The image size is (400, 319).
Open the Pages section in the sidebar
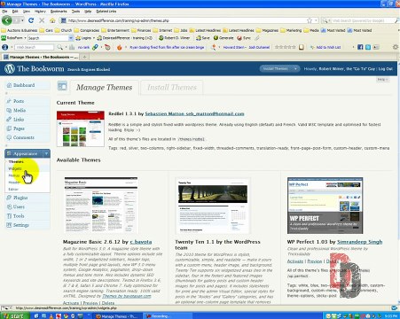click(x=27, y=128)
